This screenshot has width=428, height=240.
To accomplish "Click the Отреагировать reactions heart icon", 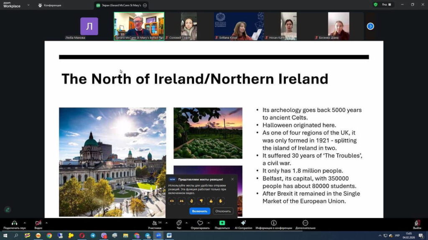I will [x=200, y=223].
